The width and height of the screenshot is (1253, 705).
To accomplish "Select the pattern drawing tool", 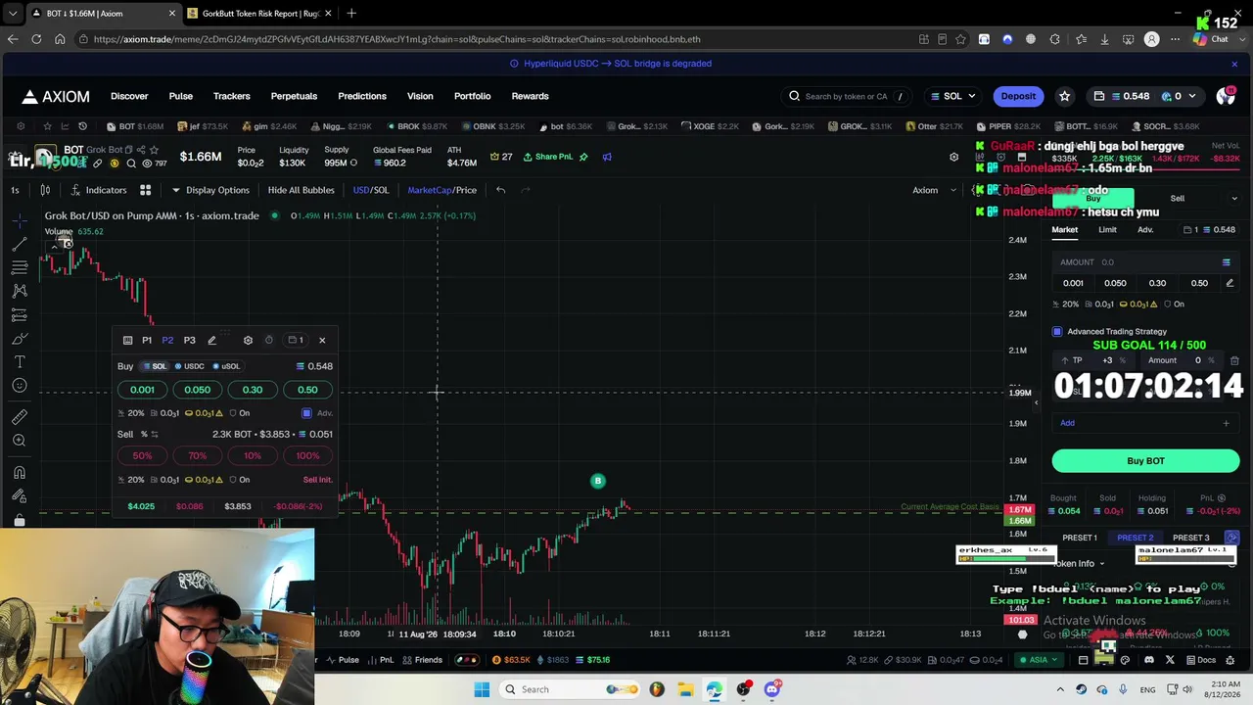I will (x=20, y=291).
